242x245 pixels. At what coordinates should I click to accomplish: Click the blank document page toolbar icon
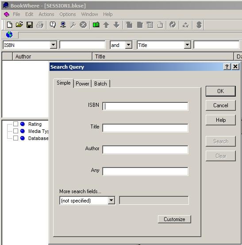coord(160,25)
